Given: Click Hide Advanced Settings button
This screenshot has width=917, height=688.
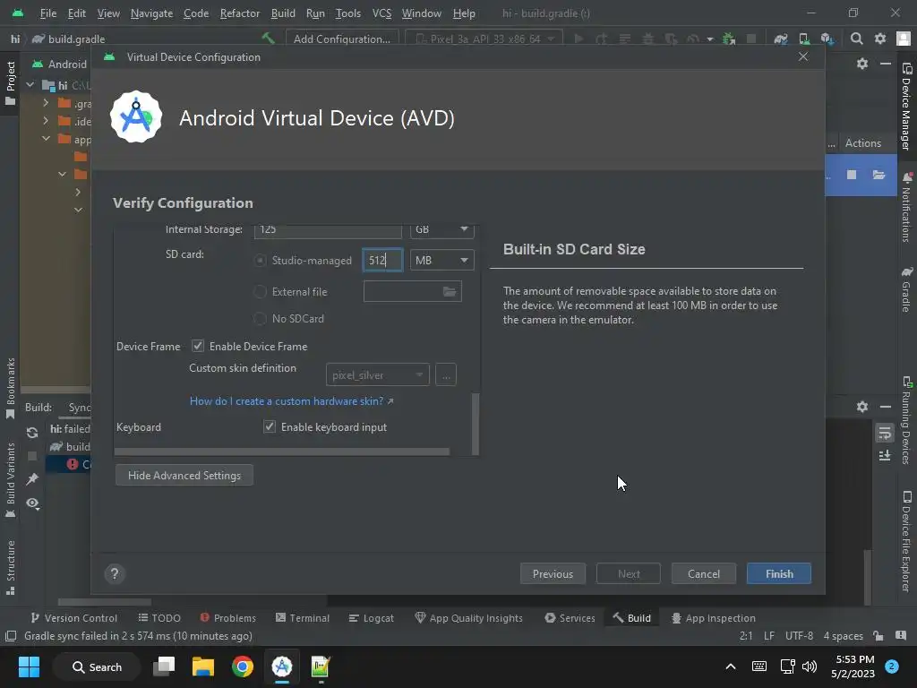Looking at the screenshot, I should [184, 475].
